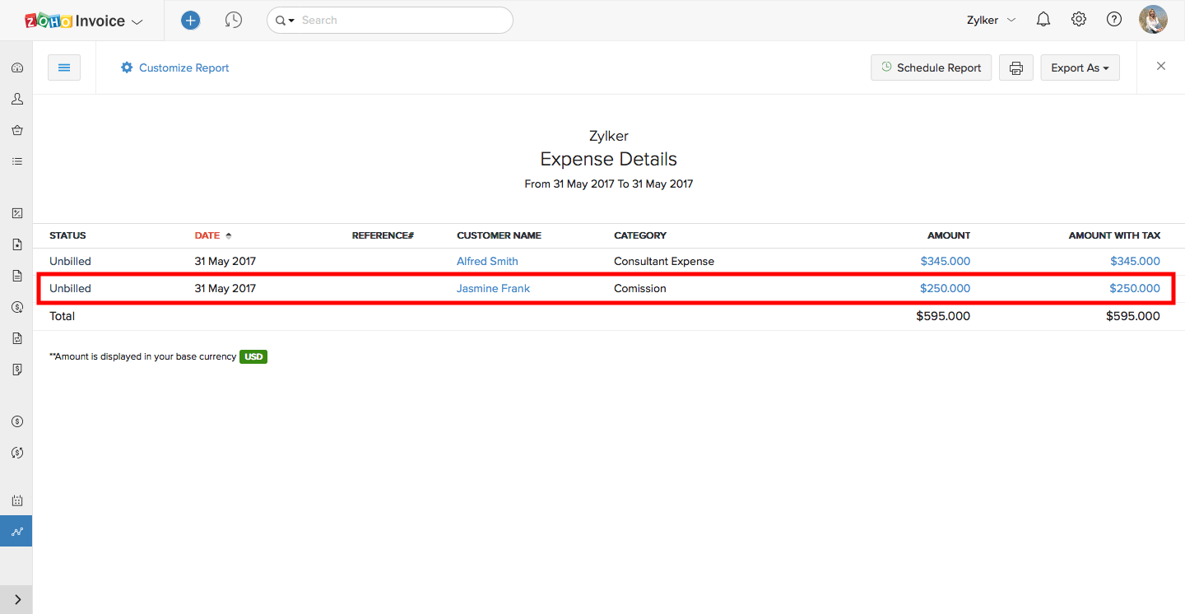Expand the Export As dropdown

coord(1080,68)
